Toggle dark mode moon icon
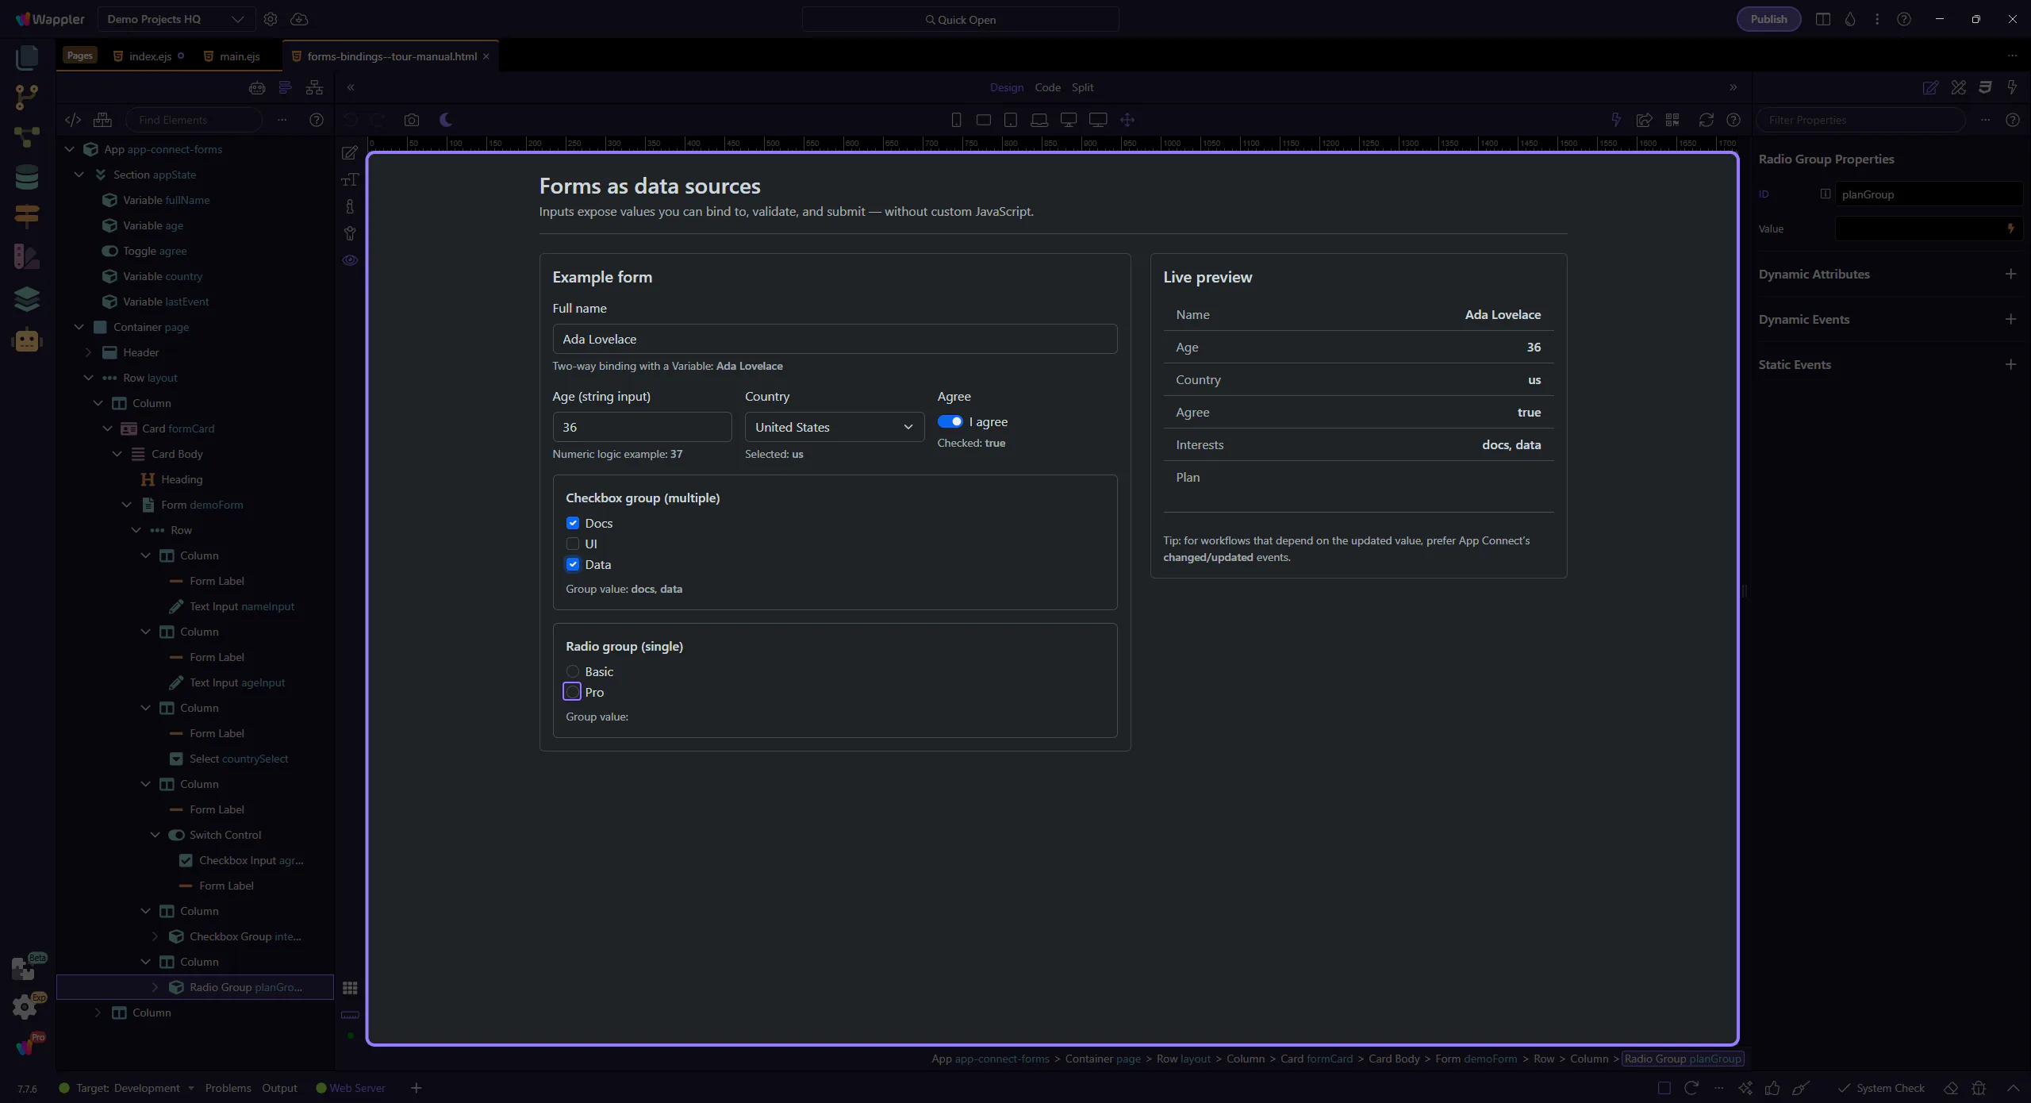 tap(446, 120)
